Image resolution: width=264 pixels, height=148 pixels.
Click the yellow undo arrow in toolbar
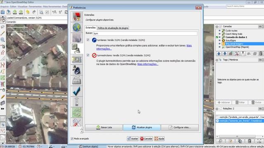point(28,12)
